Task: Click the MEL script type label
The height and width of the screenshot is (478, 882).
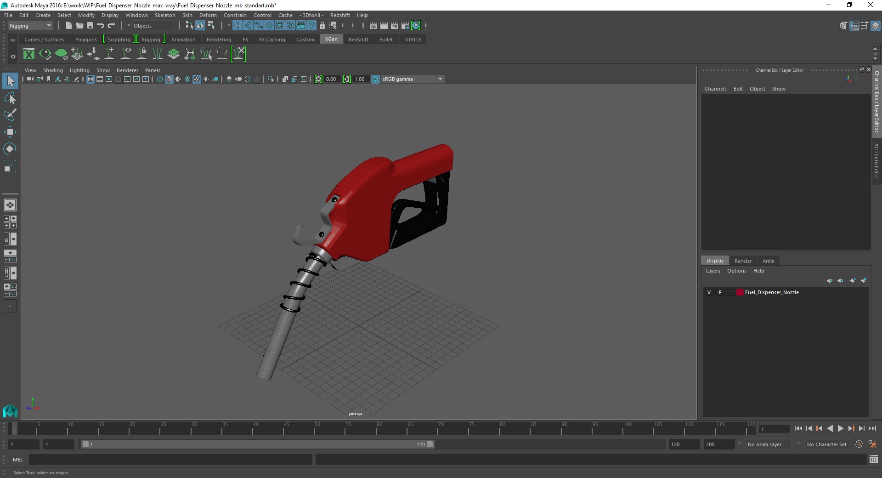Action: 17,460
